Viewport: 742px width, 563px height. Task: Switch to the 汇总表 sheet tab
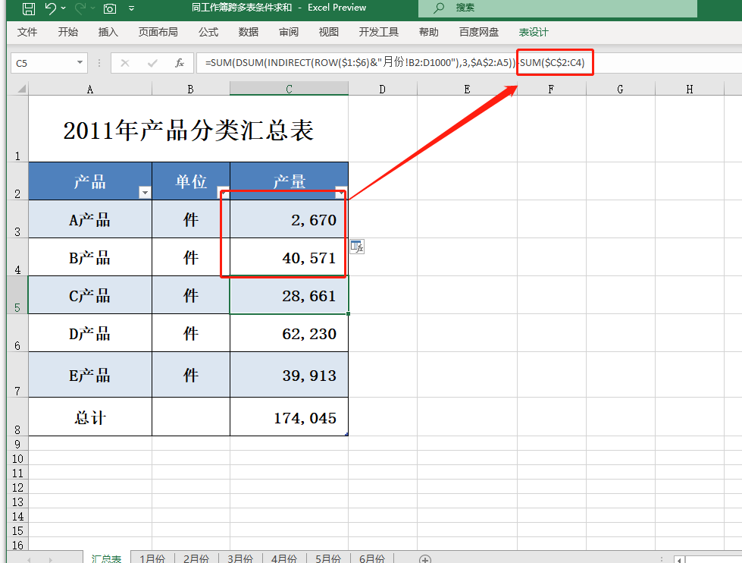pos(106,558)
